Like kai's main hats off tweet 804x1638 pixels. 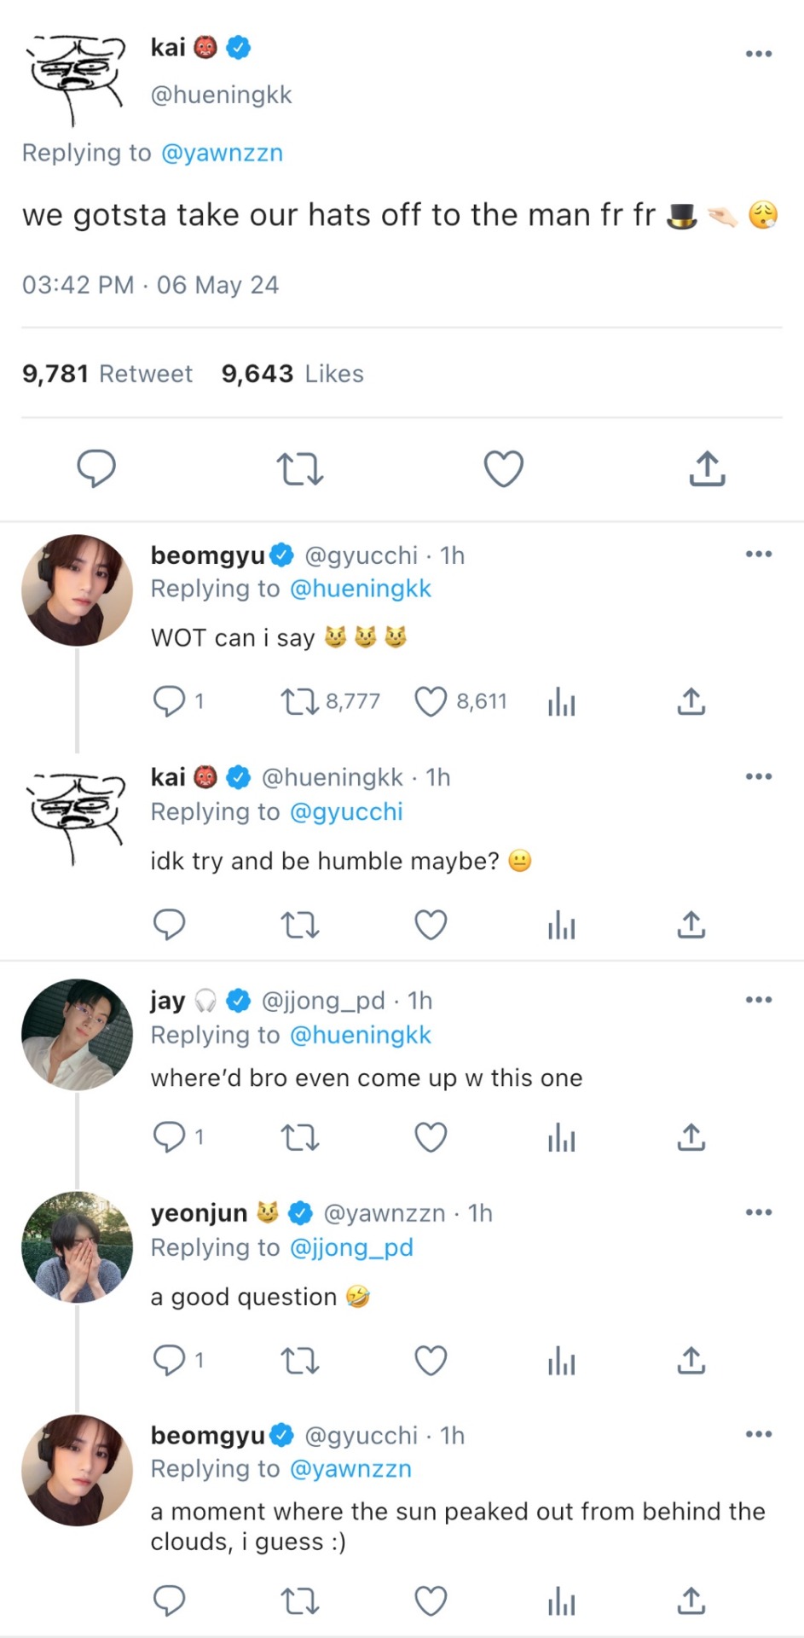pyautogui.click(x=503, y=468)
